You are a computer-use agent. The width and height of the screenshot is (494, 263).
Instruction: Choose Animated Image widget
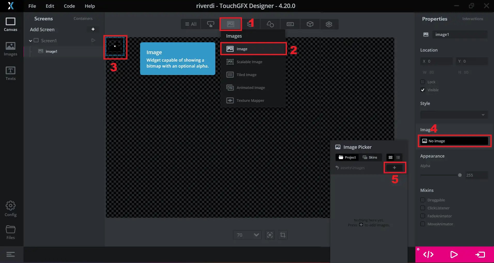point(253,87)
